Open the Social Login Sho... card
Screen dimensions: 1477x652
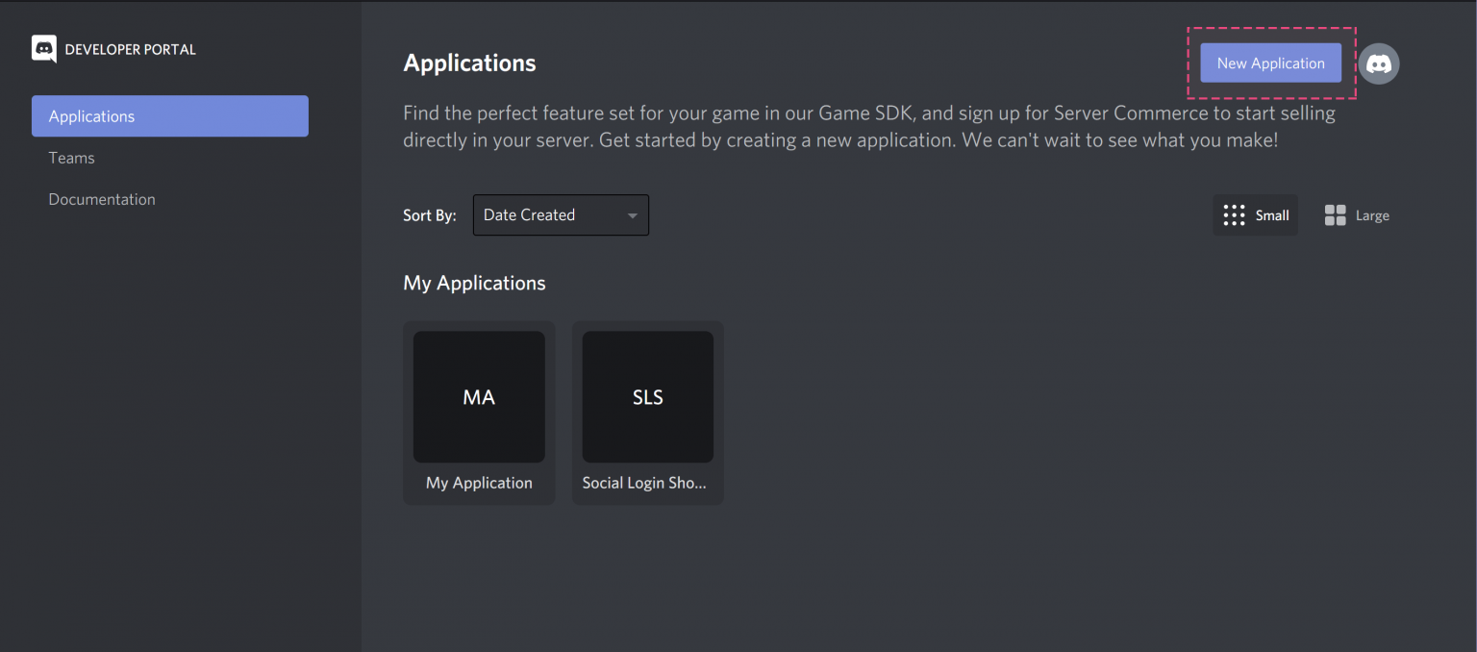[x=647, y=413]
